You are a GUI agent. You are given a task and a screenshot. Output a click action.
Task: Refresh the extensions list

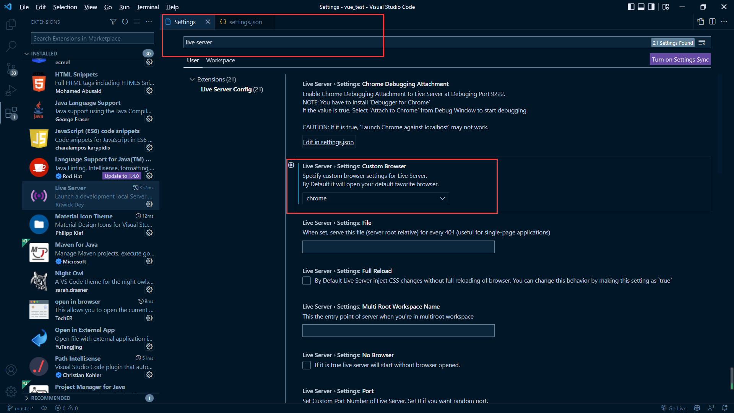coord(125,22)
